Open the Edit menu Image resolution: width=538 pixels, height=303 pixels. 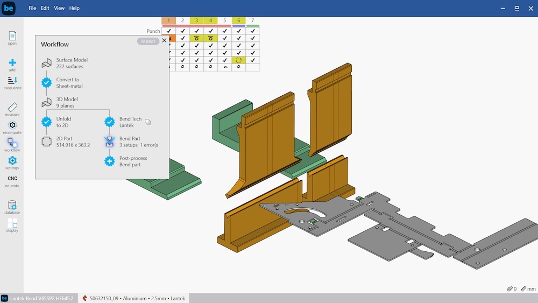point(45,8)
